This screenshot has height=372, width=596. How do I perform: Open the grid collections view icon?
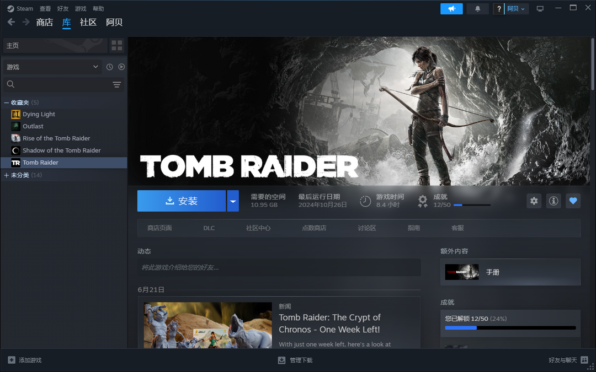click(x=116, y=46)
